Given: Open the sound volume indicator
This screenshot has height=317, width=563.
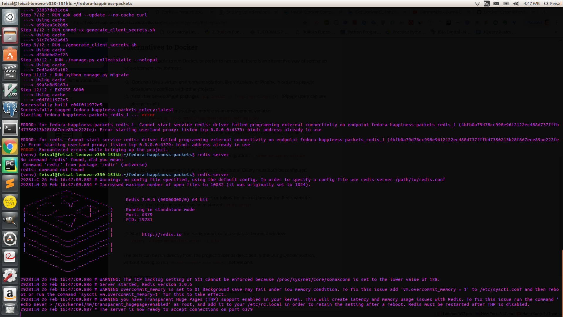Looking at the screenshot, I should (x=516, y=4).
